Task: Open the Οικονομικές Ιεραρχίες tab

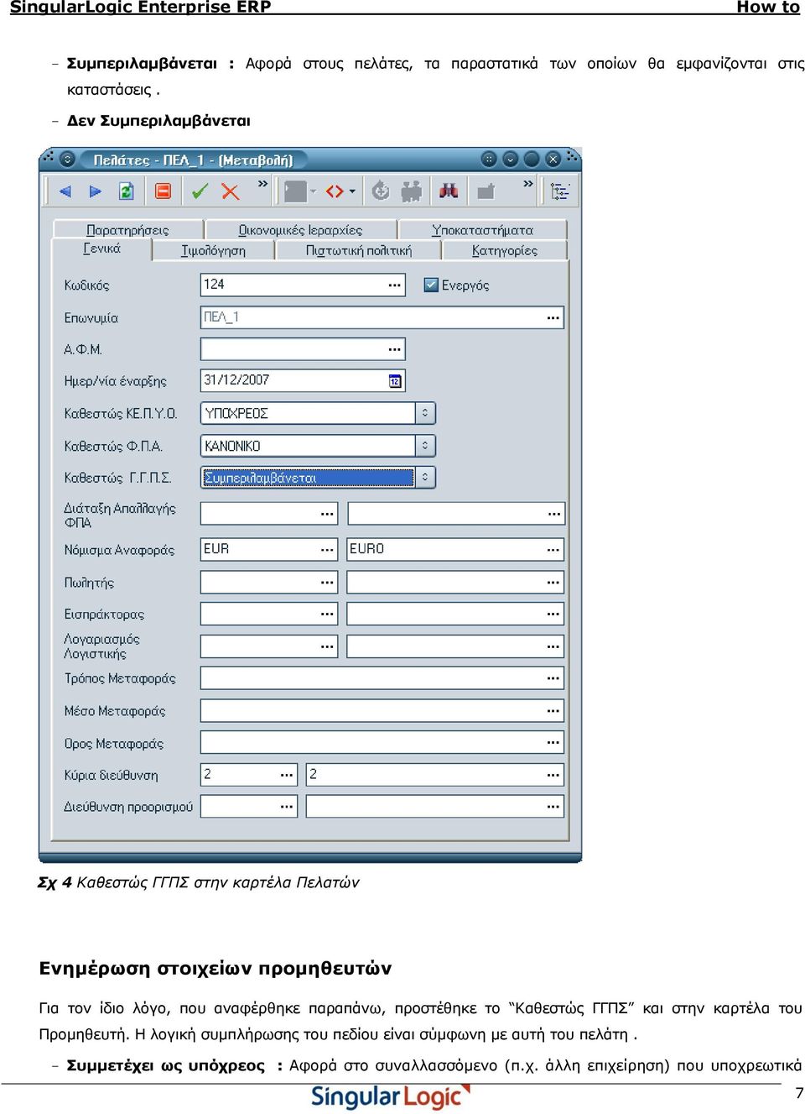Action: [x=300, y=229]
